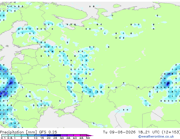
Task: Click the date Tu 09-06-2026 label
Action: click(x=119, y=132)
